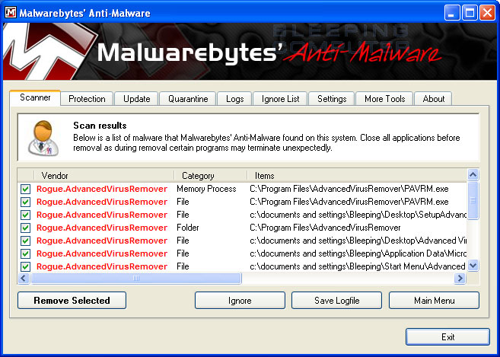Screen dimensions: 500x357
Task: Open the Logs tab
Action: point(234,99)
